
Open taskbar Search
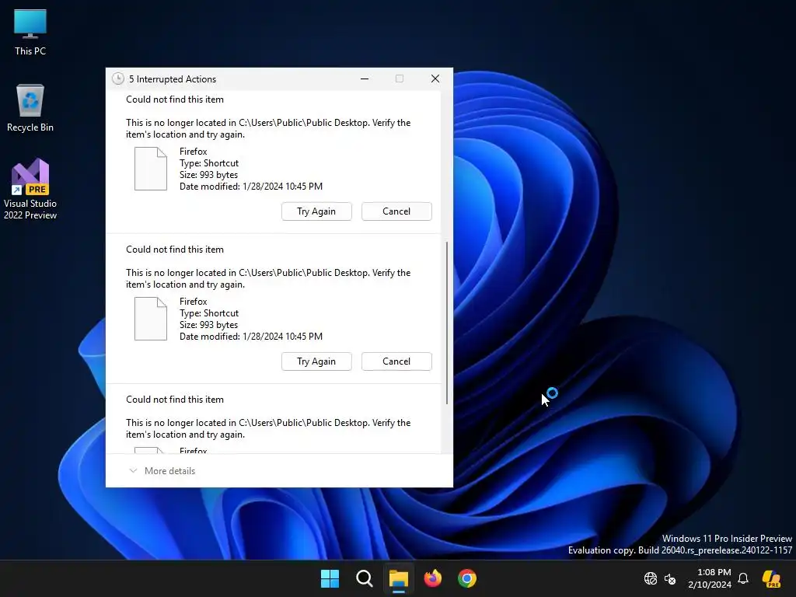tap(364, 578)
